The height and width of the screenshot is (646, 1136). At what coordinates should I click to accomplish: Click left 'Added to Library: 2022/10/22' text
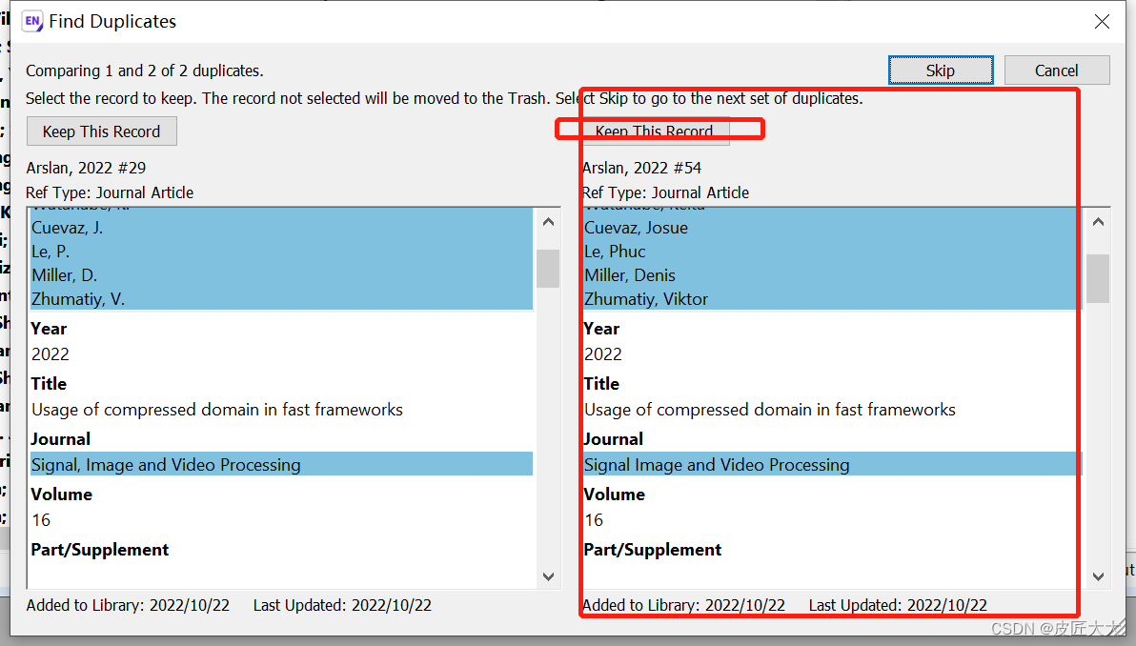click(x=129, y=605)
